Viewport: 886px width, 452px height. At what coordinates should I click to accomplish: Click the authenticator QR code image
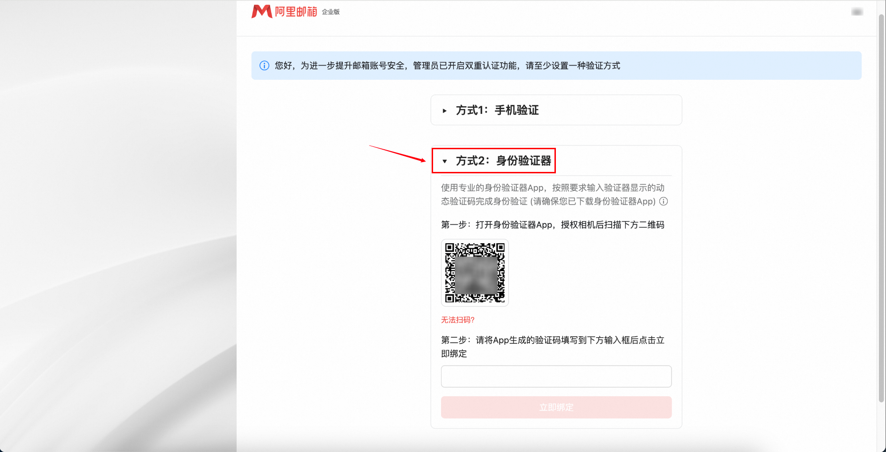tap(475, 273)
